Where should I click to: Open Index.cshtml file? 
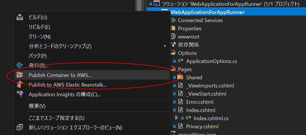201,110
